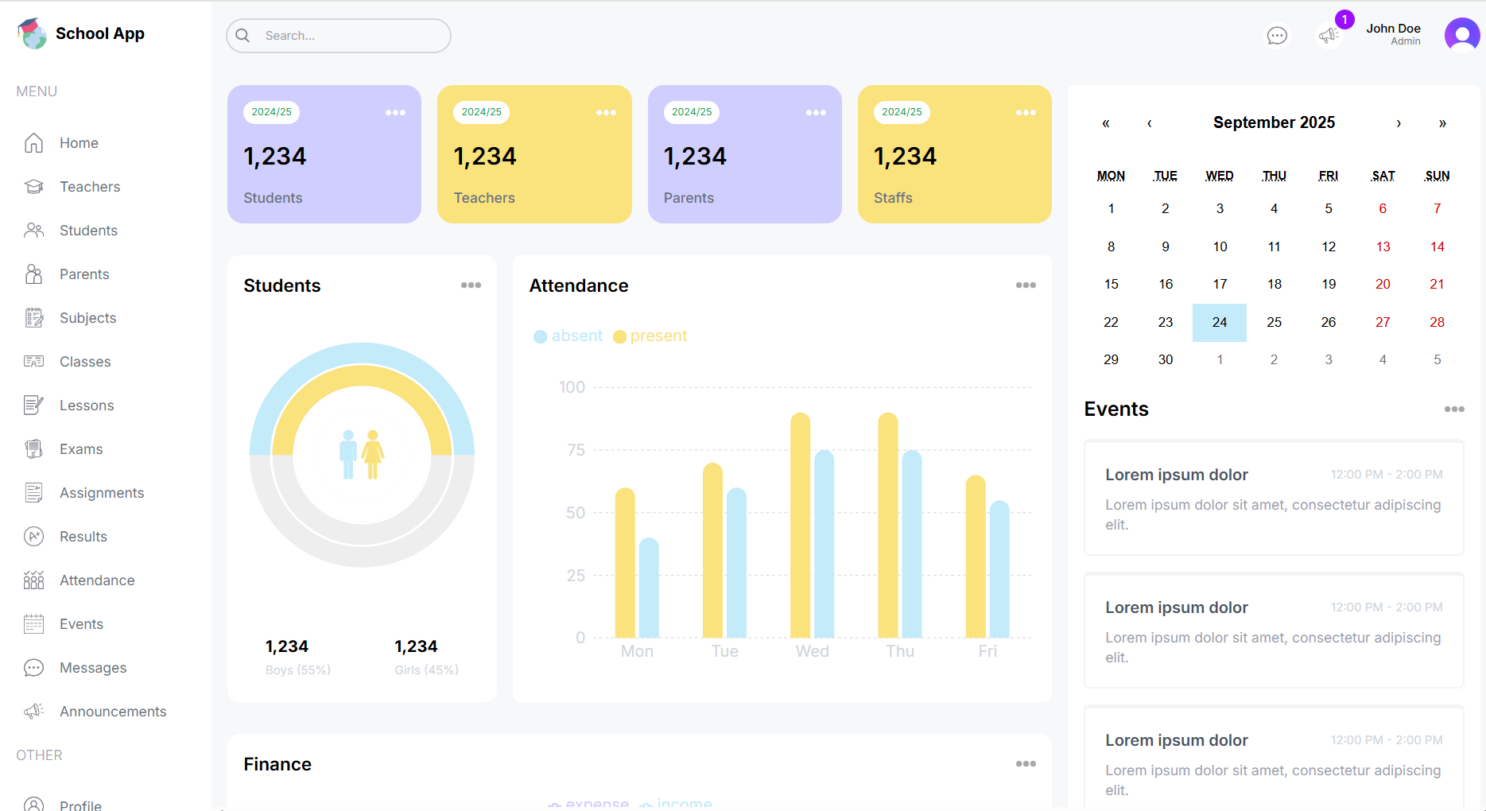Open John Doe's profile avatar
Viewport: 1486px width, 811px height.
(1461, 35)
